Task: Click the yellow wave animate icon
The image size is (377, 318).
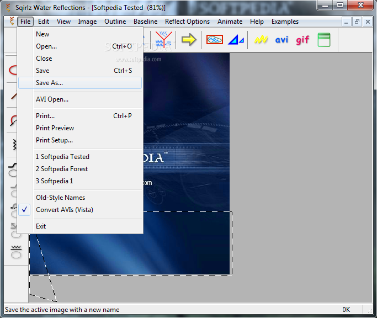Action: (x=261, y=39)
